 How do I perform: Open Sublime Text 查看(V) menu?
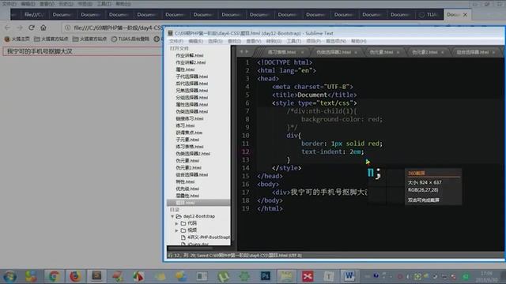click(x=254, y=41)
